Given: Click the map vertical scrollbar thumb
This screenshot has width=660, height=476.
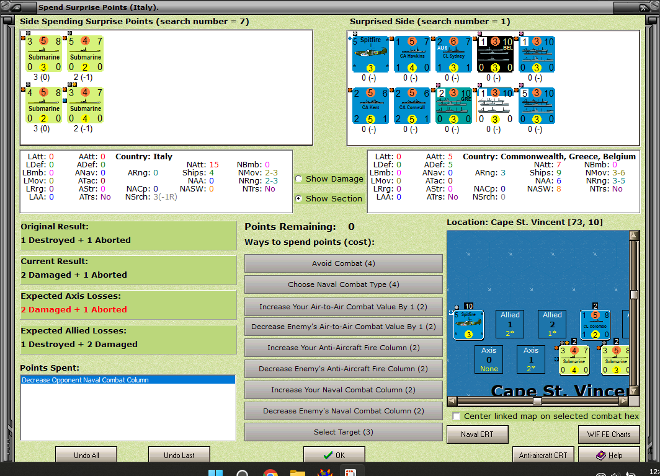Looking at the screenshot, I should [634, 294].
